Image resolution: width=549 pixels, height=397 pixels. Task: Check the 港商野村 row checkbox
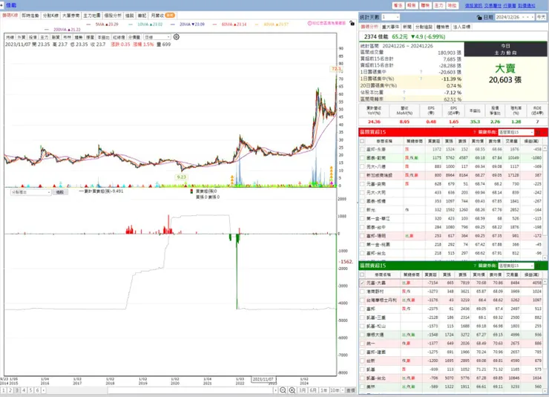pos(362,292)
